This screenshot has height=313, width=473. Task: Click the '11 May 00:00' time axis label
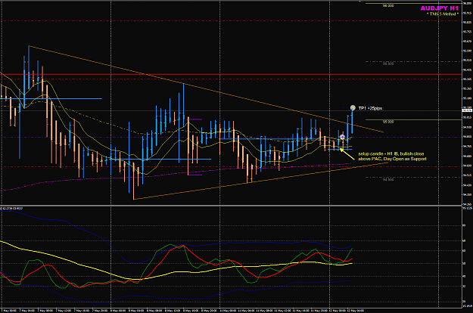point(228,310)
